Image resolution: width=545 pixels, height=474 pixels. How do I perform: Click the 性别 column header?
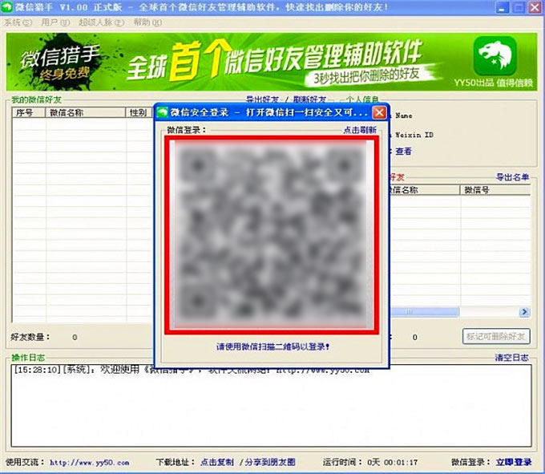point(139,112)
